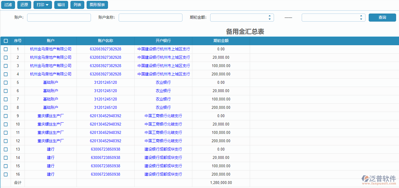Switch to the 图形报表 chart report view
Viewport: 399px width, 188px height.
click(x=97, y=5)
